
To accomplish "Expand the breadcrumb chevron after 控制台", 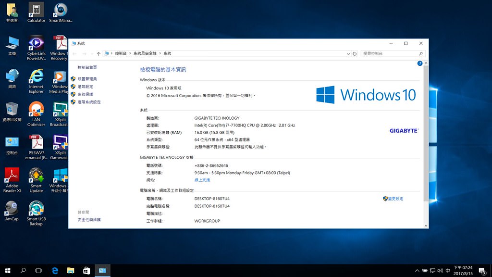I will point(130,54).
